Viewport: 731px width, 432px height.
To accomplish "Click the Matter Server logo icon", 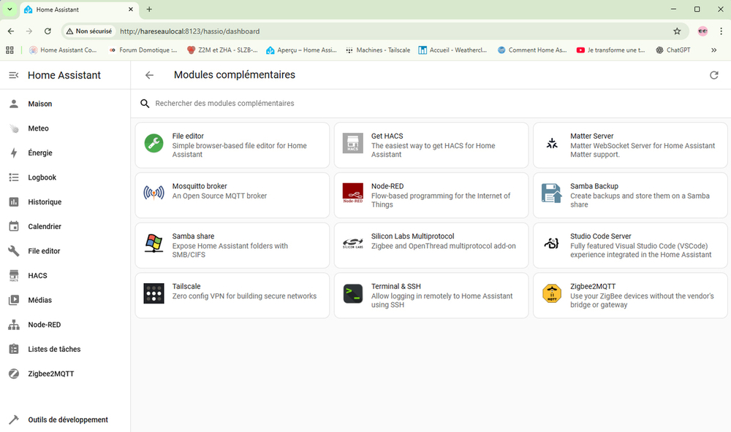I will click(x=552, y=143).
